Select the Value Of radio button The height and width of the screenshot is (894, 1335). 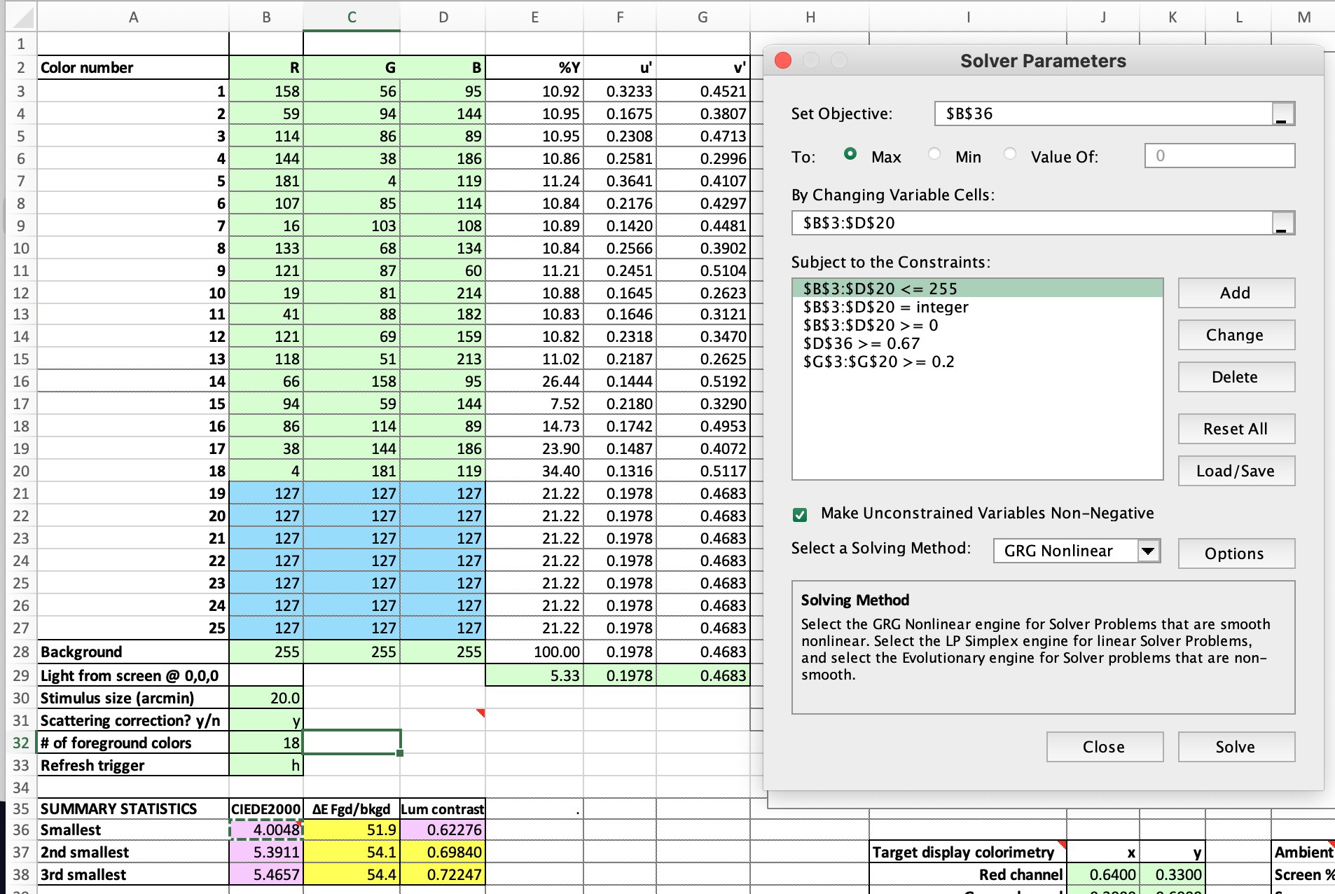pyautogui.click(x=1010, y=154)
